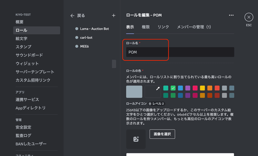Image resolution: width=258 pixels, height=156 pixels.
Task: Click the image upload placeholder icon
Action: [x=136, y=139]
